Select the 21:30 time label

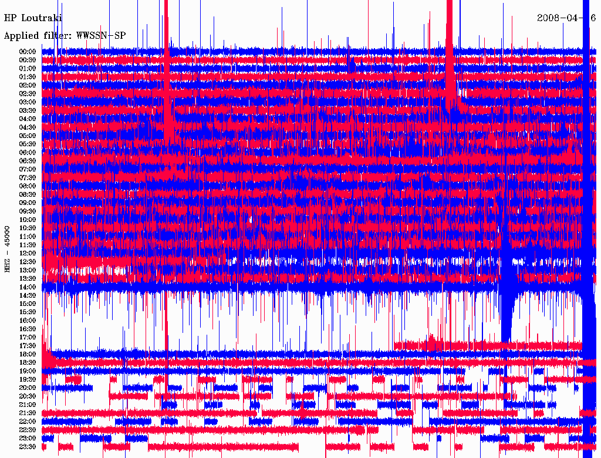click(x=28, y=413)
